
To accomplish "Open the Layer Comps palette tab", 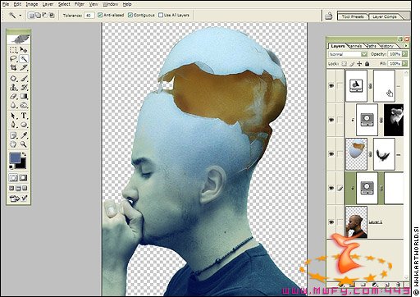I will 385,16.
